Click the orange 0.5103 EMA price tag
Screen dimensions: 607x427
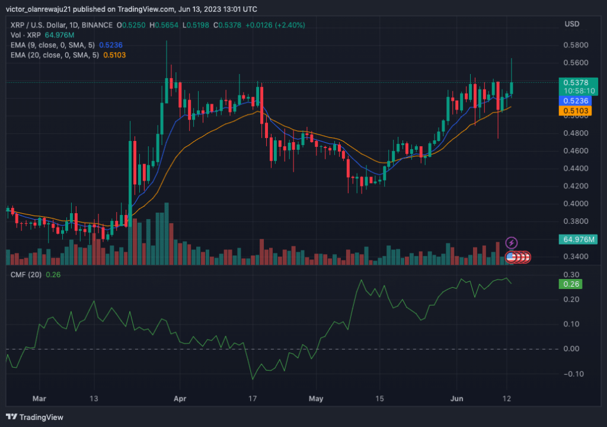coord(574,110)
